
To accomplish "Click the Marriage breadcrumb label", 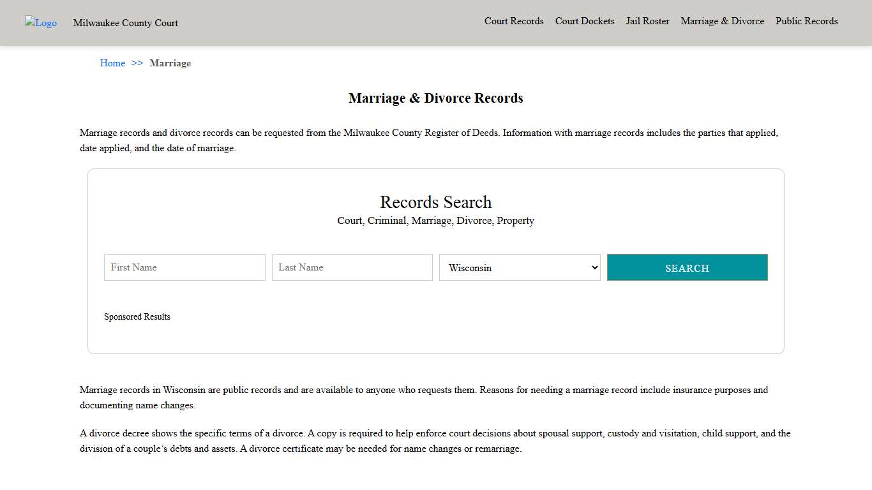I will click(170, 63).
